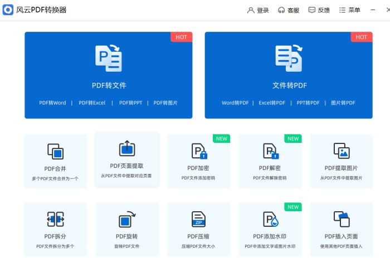Open the 文件转PDF conversion icon
Image resolution: width=390 pixels, height=259 pixels.
[289, 58]
